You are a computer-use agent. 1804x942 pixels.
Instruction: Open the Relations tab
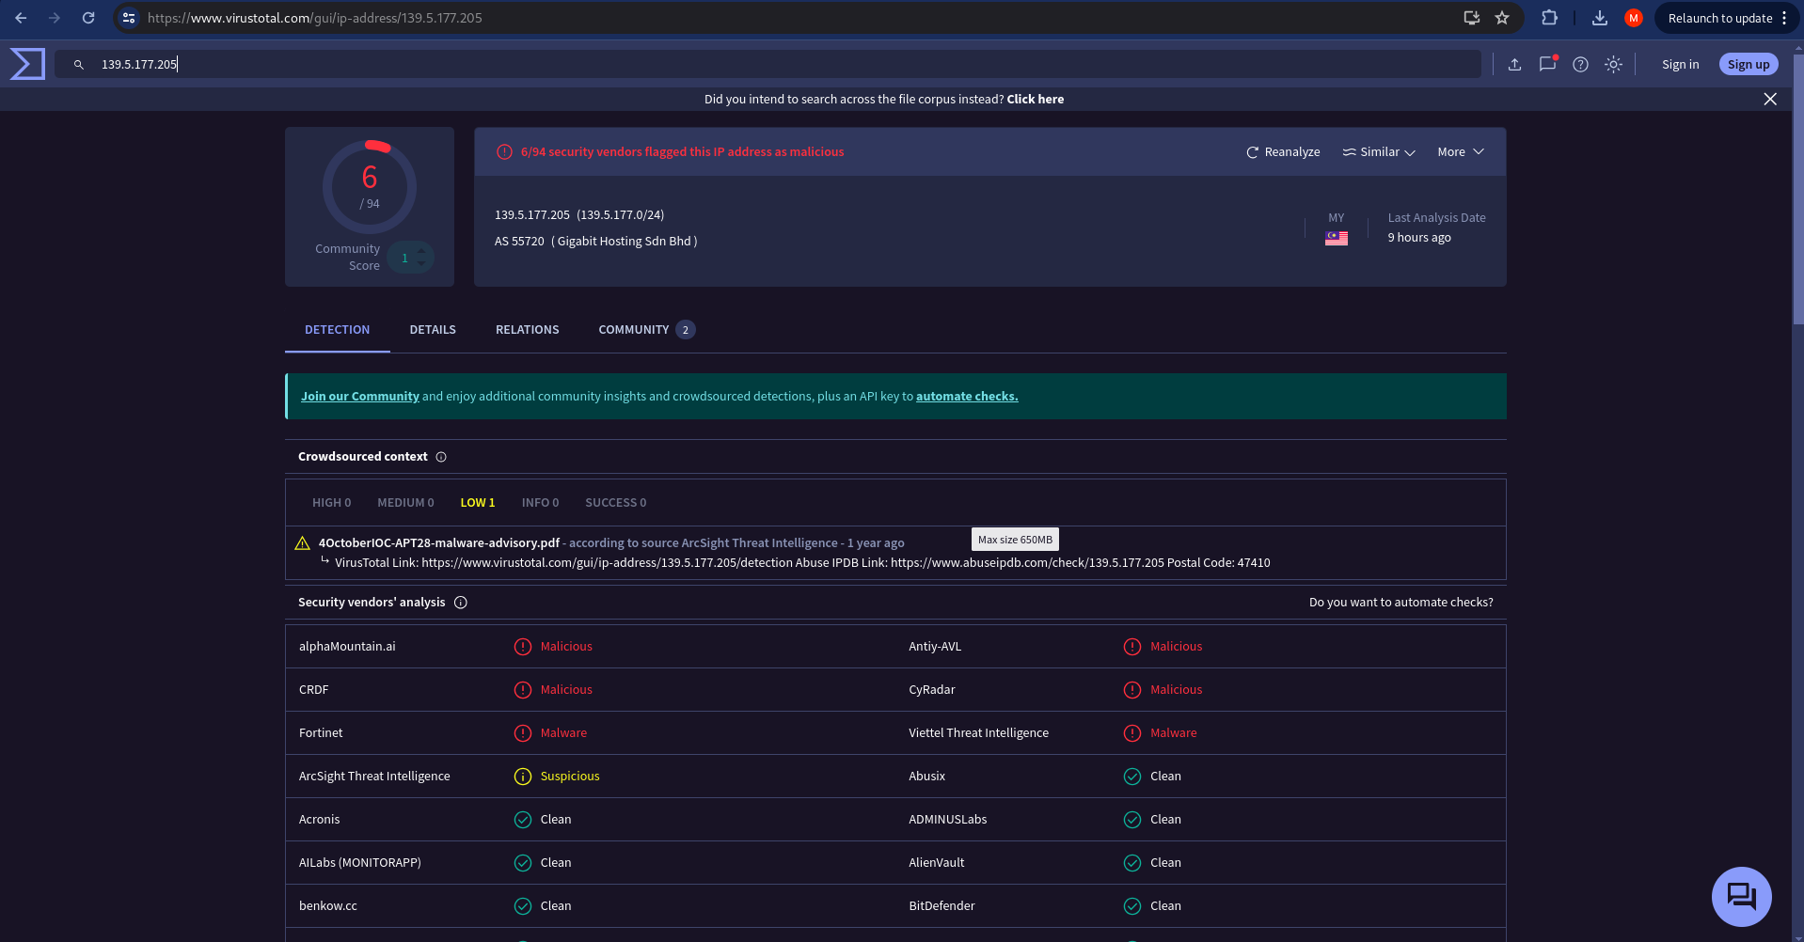(527, 330)
